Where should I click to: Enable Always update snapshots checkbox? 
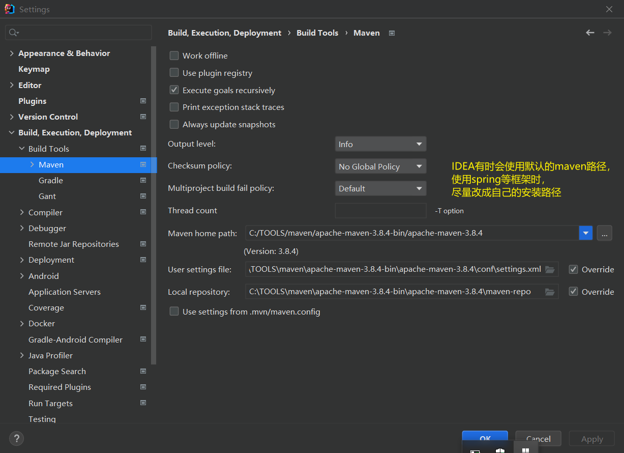click(x=174, y=124)
